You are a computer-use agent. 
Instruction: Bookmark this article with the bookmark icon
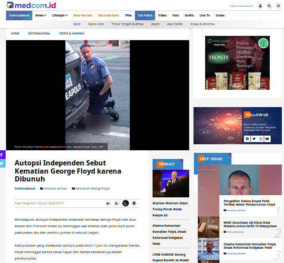pos(134,203)
